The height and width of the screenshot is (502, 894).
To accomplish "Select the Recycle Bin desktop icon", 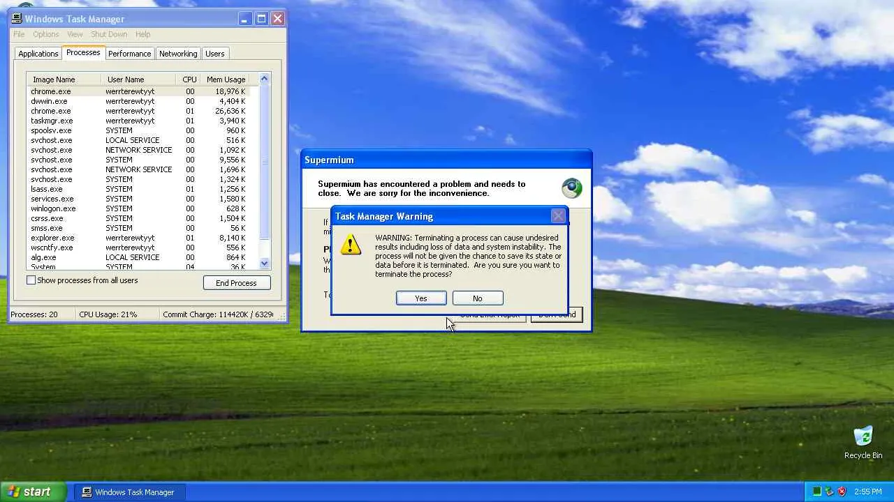I will coord(863,443).
